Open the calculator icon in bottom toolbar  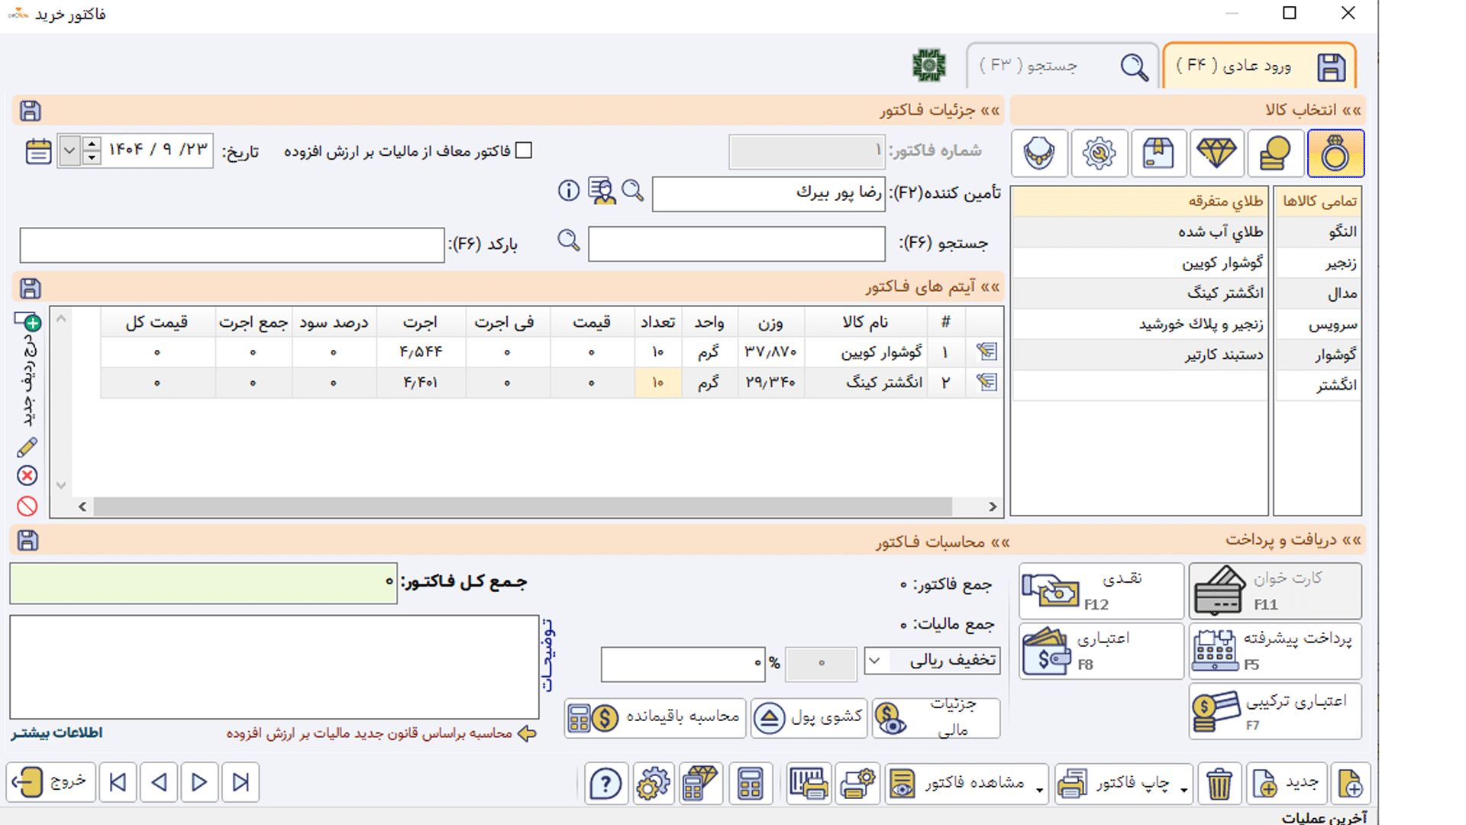tap(750, 784)
